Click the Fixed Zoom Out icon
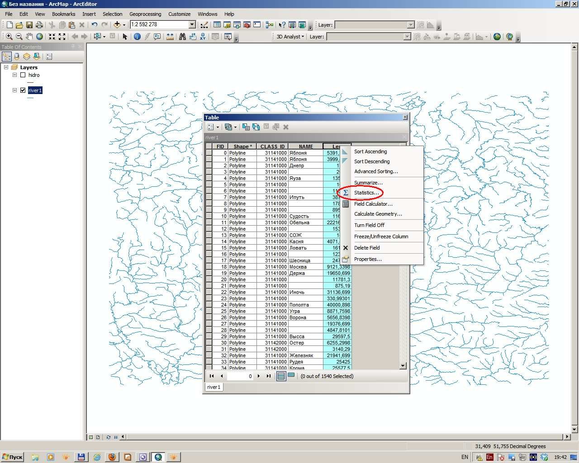 point(62,37)
